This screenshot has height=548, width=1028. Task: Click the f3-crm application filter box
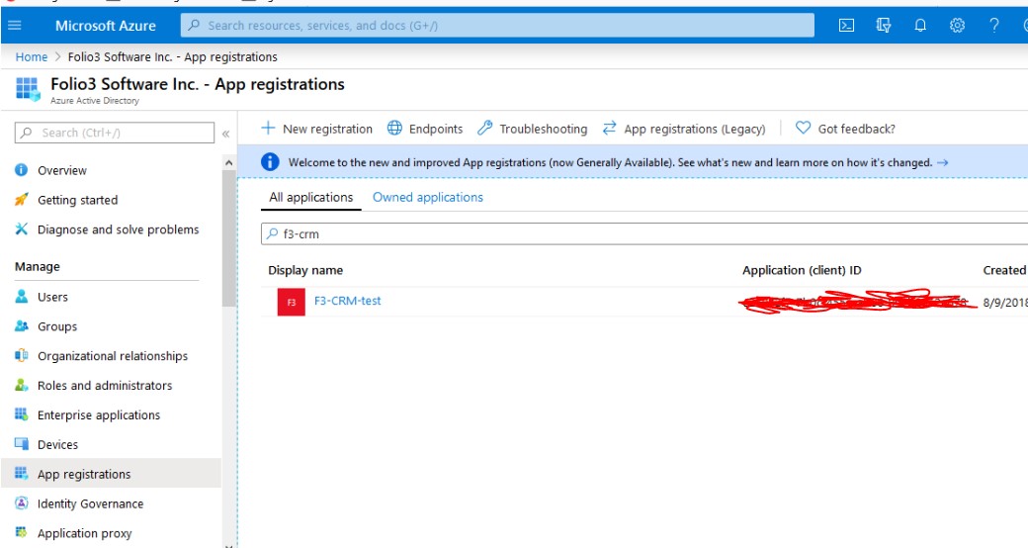tap(644, 233)
